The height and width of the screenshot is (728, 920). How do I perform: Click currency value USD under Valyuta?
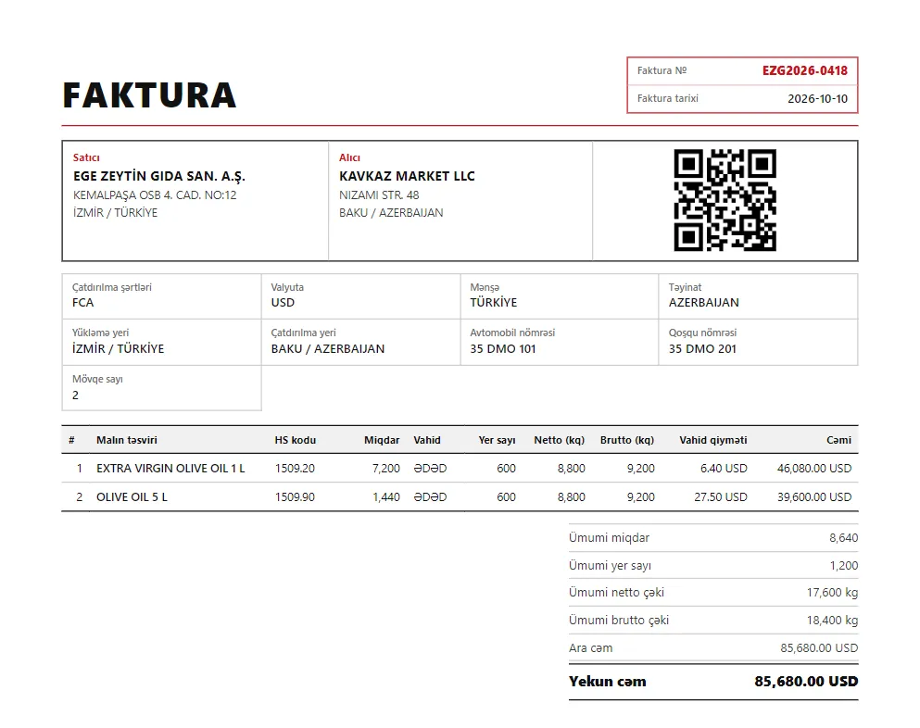[x=283, y=303]
